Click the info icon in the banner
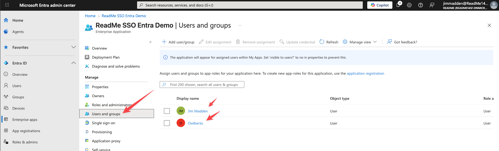Image resolution: width=499 pixels, height=151 pixels. [x=166, y=57]
